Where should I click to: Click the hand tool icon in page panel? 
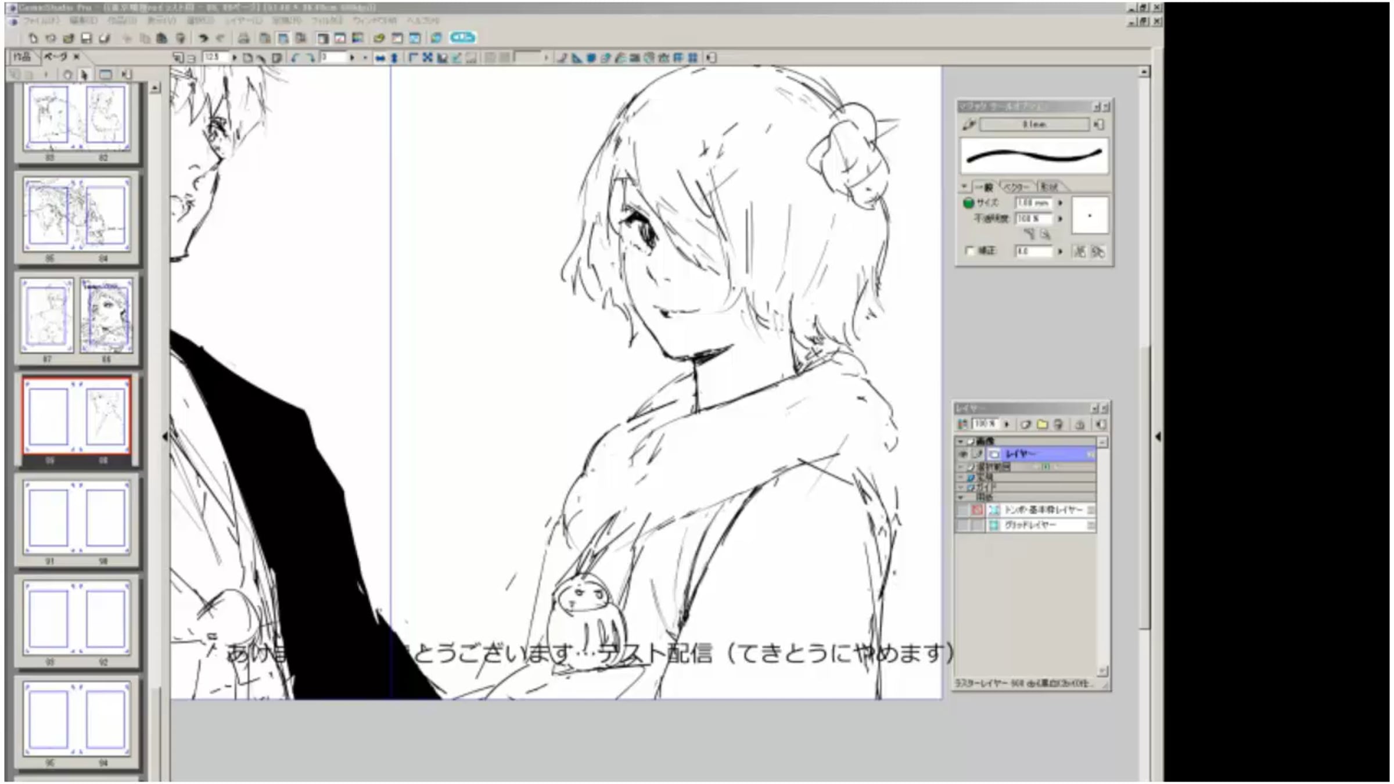coord(67,74)
